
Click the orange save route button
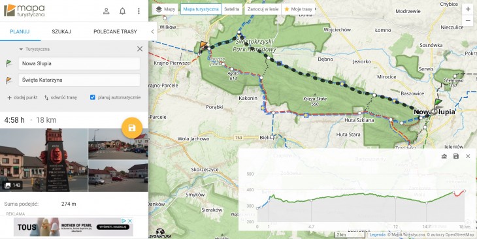click(132, 128)
